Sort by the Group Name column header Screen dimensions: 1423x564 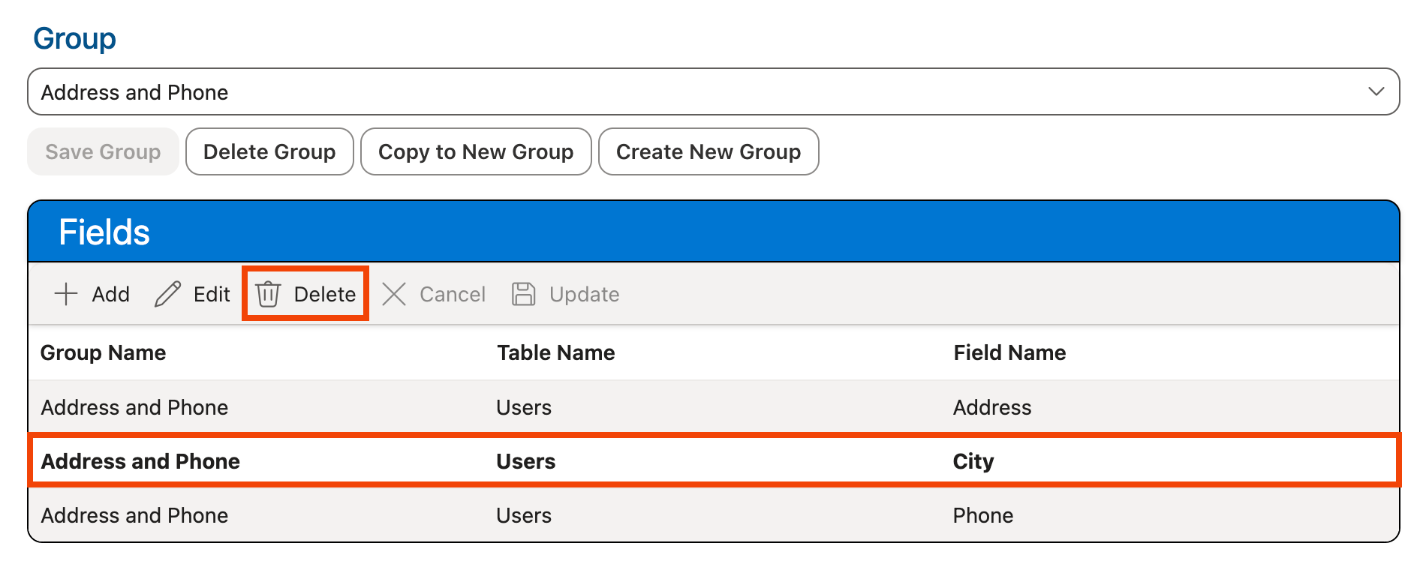pyautogui.click(x=103, y=352)
